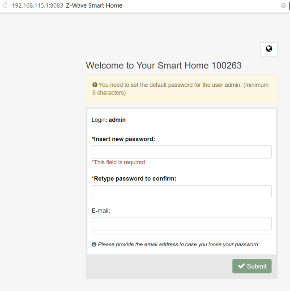Viewport: 290px width, 291px height.
Task: Select the E-mail input box
Action: click(x=181, y=223)
